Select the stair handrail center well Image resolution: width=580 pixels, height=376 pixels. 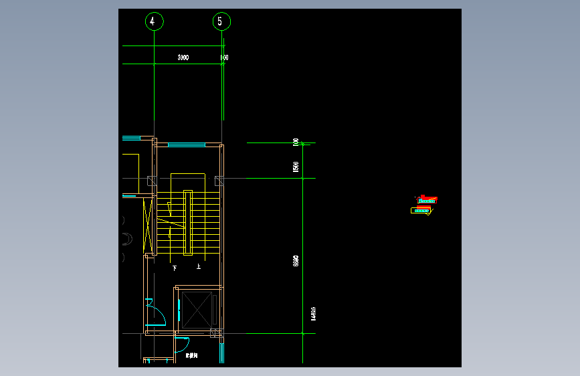coord(188,223)
